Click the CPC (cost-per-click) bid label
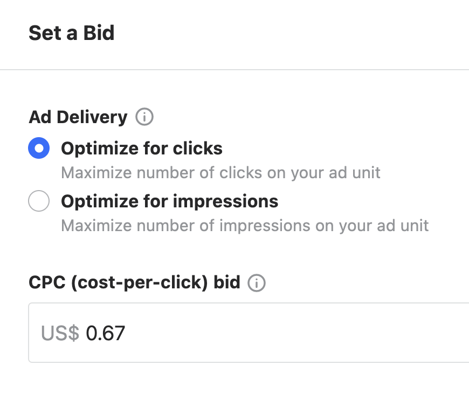Screen dimensions: 469x405 coord(134,282)
